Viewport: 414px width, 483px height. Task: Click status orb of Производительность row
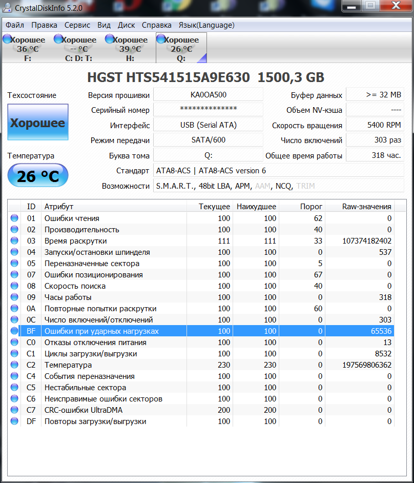[14, 230]
